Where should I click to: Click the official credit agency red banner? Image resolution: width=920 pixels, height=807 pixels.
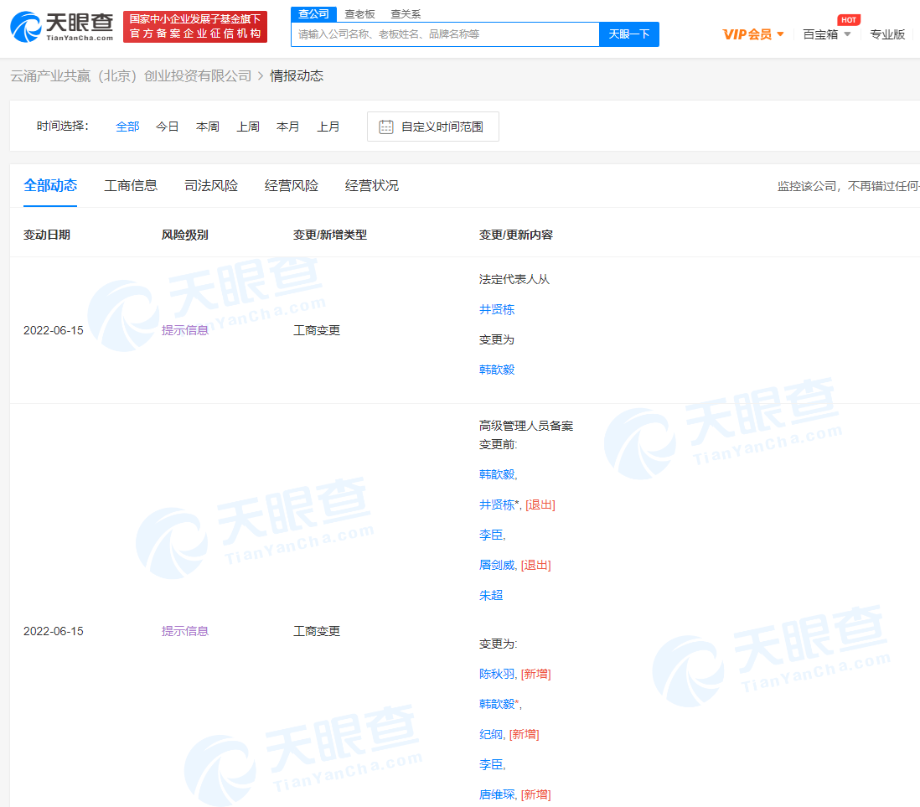point(194,27)
